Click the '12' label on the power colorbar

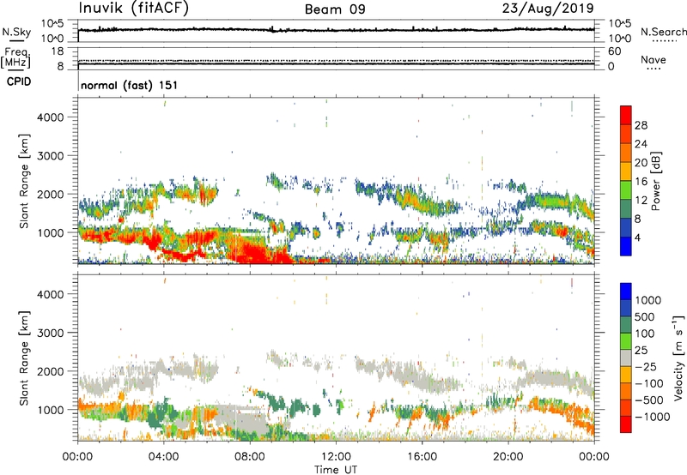click(x=641, y=201)
